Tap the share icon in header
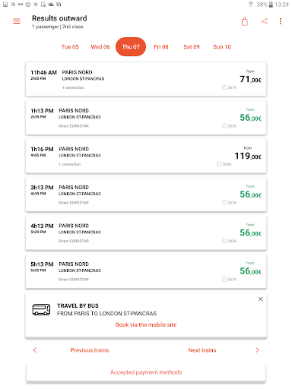The height and width of the screenshot is (389, 292). click(265, 21)
